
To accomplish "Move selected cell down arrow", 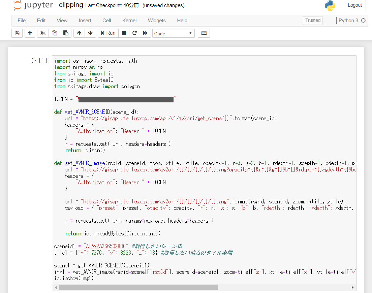I will tap(90, 33).
